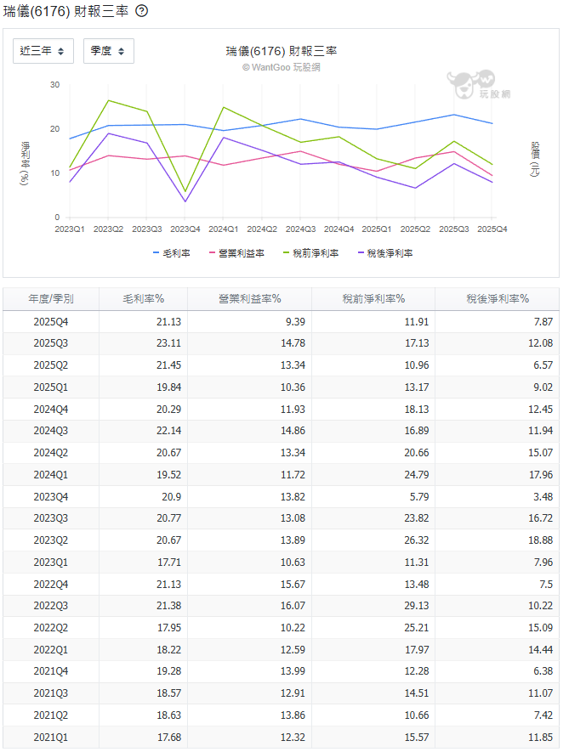Select the 2025Q4 table row label
The width and height of the screenshot is (569, 752).
(x=51, y=322)
